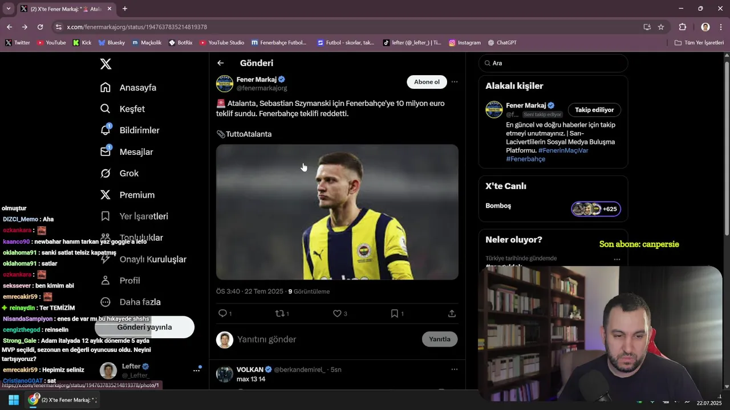Screen dimensions: 730x410
Task: Open Bomboş live listener avatars
Action: coord(596,209)
